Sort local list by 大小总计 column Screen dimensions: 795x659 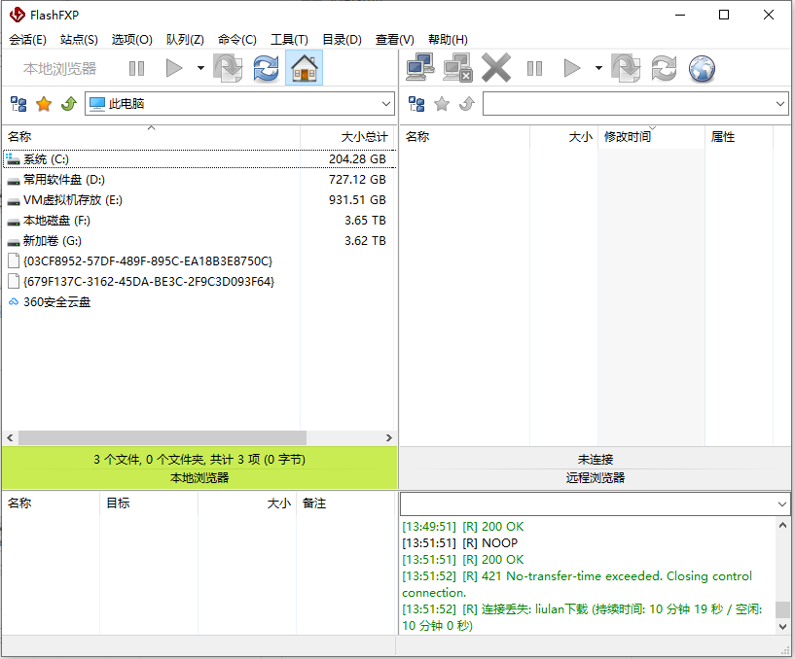pyautogui.click(x=347, y=137)
